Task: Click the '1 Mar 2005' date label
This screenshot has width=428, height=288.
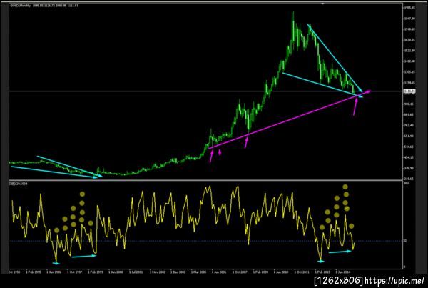Action: point(198,272)
